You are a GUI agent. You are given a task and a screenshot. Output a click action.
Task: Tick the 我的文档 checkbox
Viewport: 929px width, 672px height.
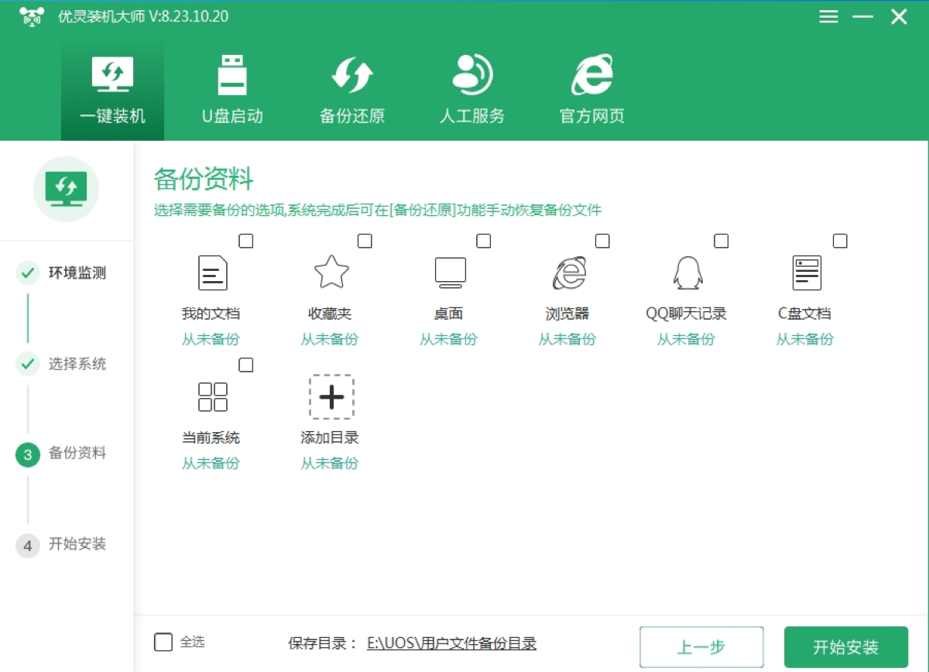click(246, 241)
